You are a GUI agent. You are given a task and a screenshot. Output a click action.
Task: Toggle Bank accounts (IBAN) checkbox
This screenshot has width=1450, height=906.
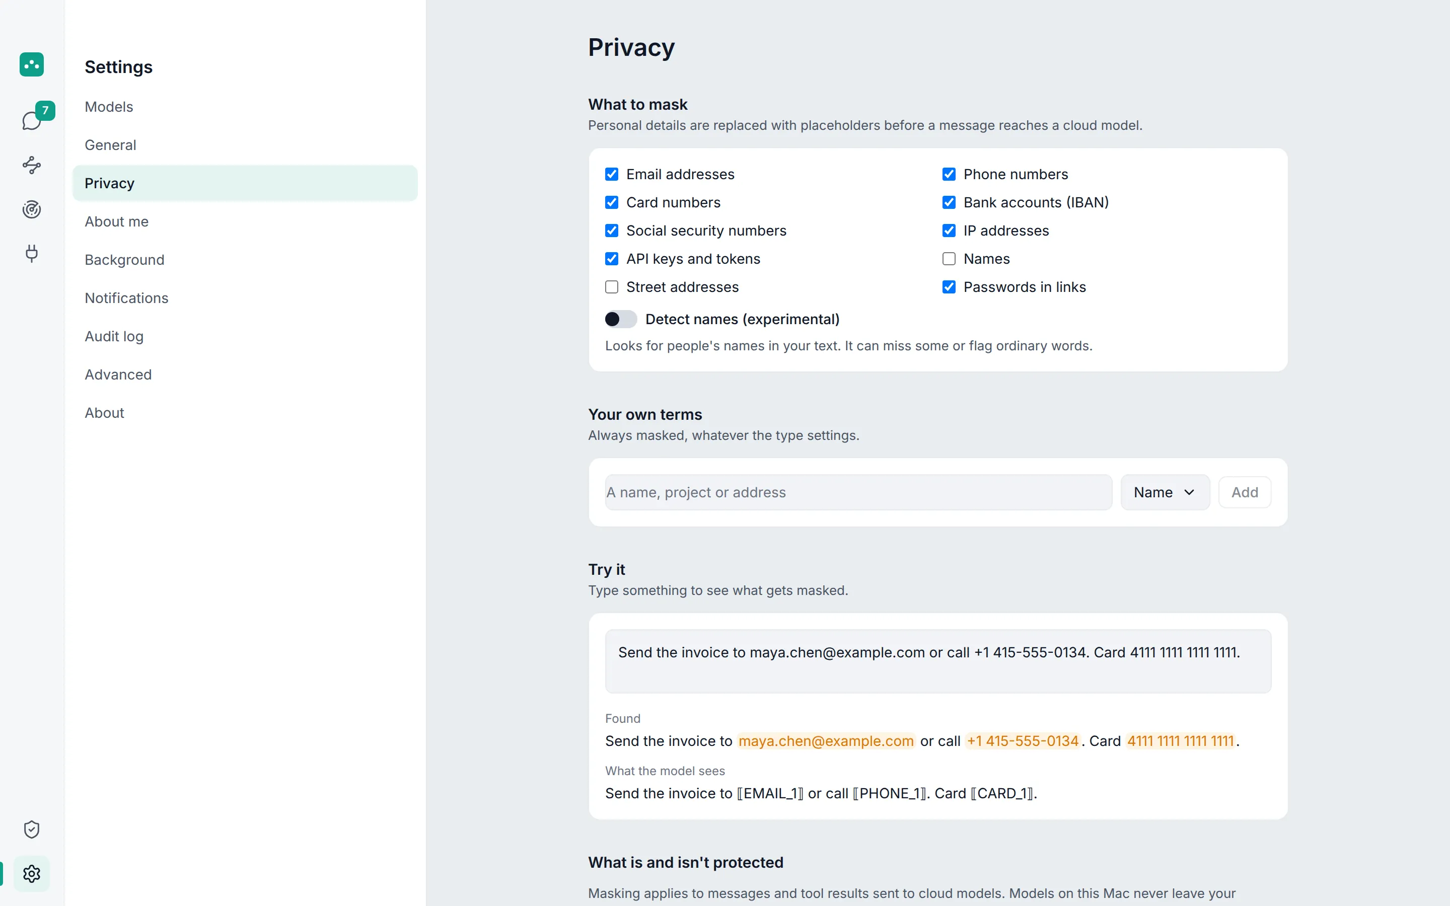949,202
